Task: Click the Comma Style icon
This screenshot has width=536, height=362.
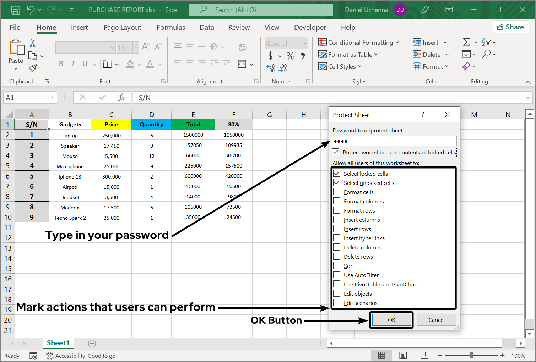Action: (303, 56)
